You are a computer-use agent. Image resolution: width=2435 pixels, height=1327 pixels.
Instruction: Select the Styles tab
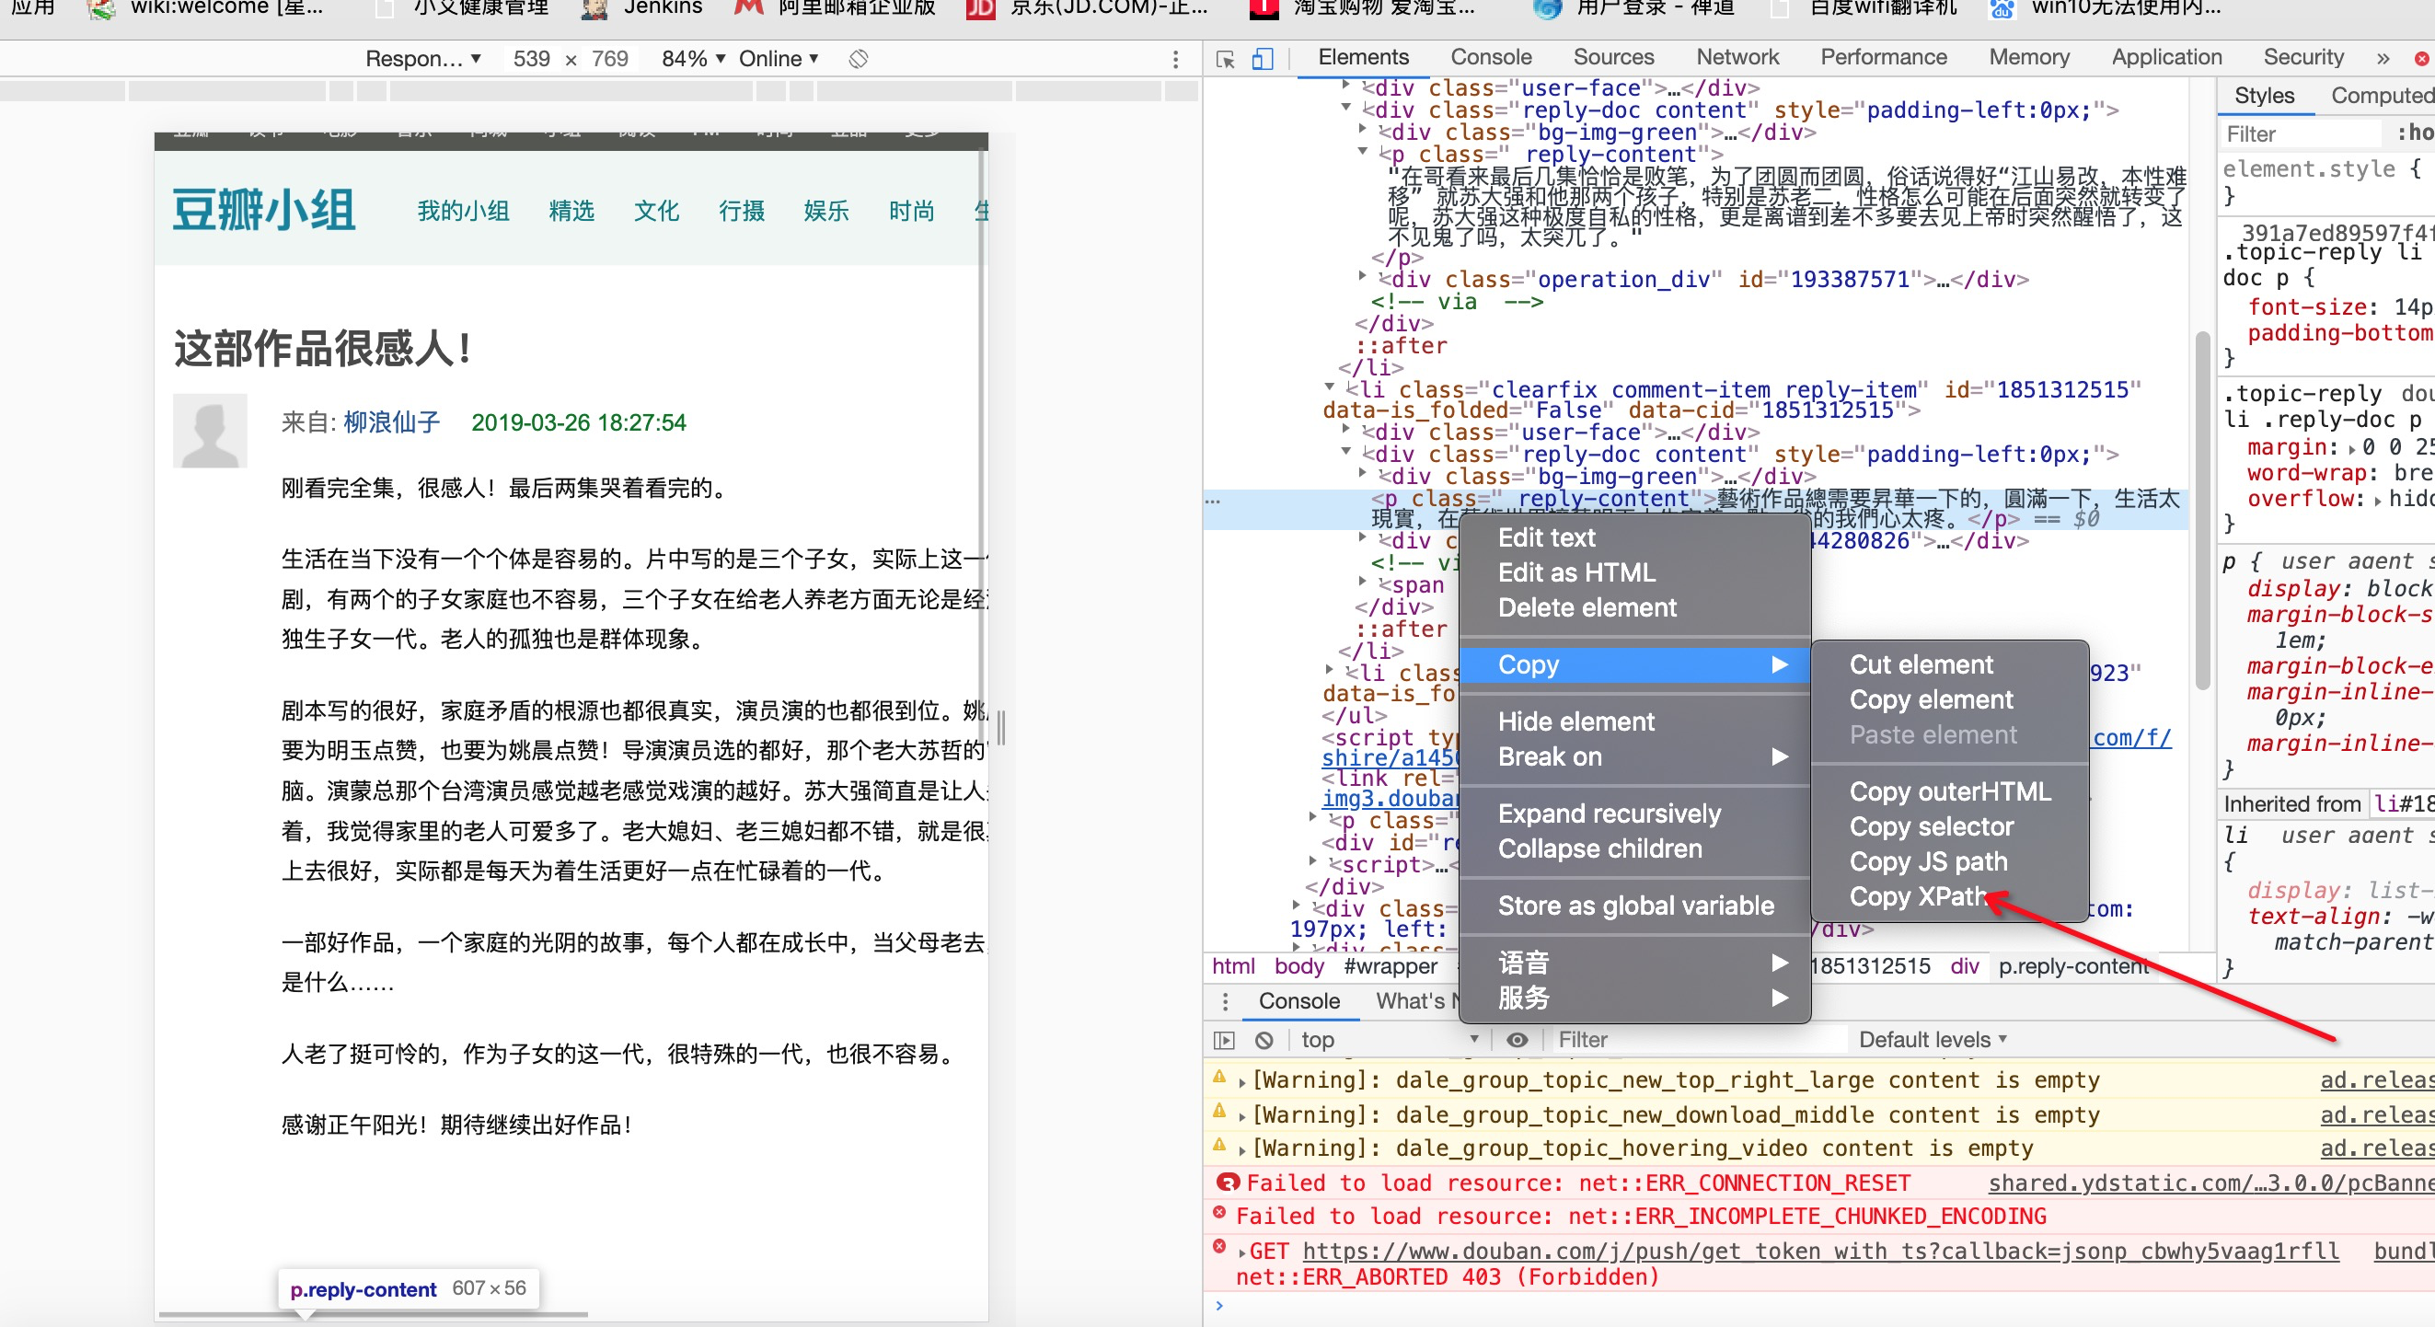(2263, 96)
